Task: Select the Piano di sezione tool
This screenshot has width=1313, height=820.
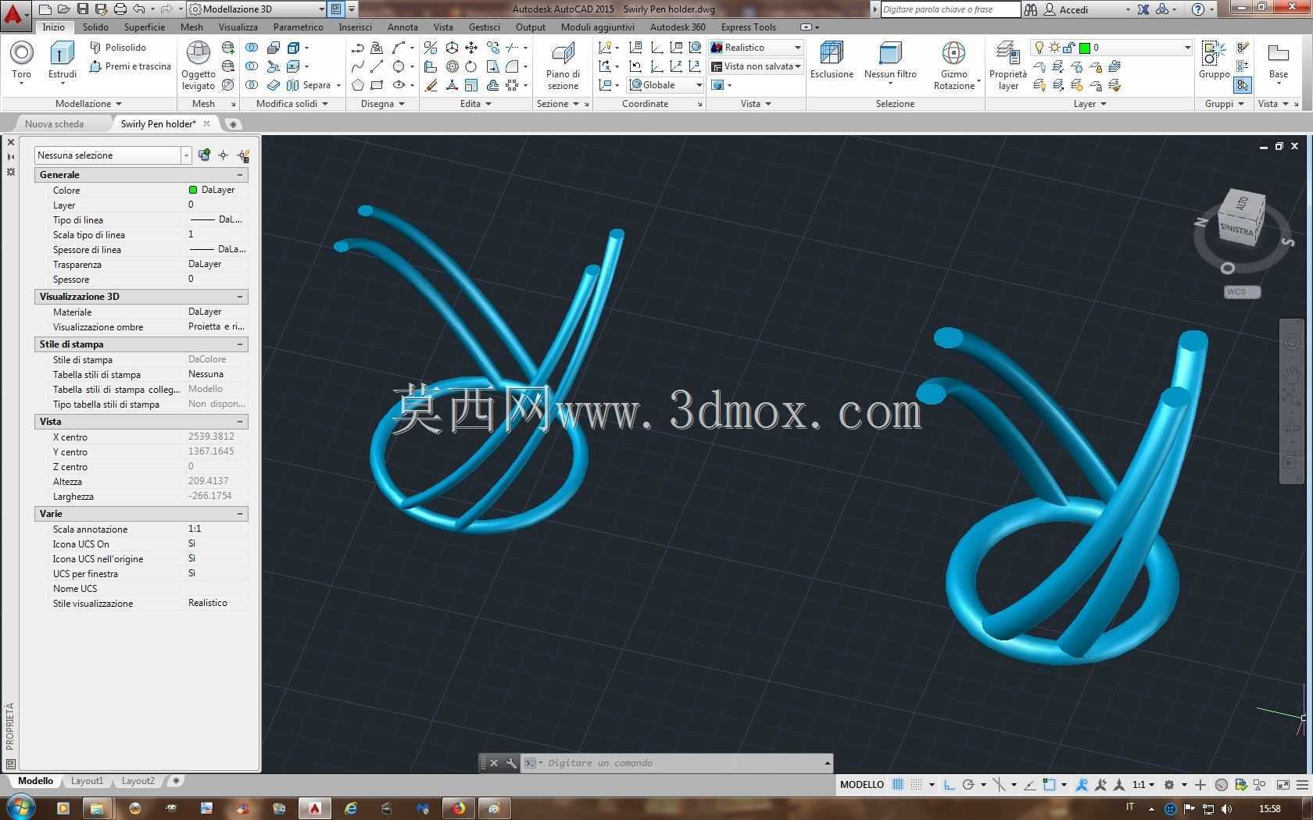Action: coord(563,66)
